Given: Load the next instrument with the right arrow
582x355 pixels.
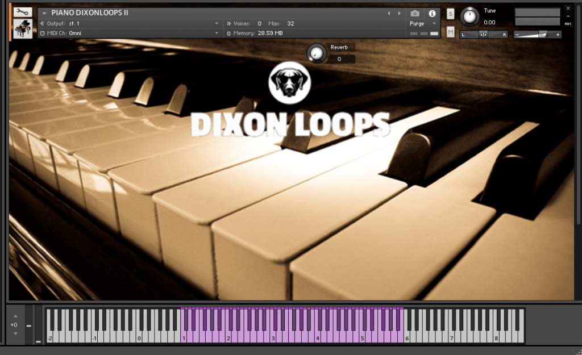Looking at the screenshot, I should tap(399, 12).
